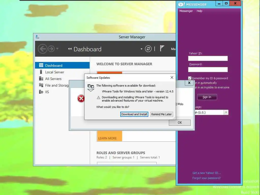Click Sign In button in Messenger
260x195 pixels.
click(x=207, y=97)
